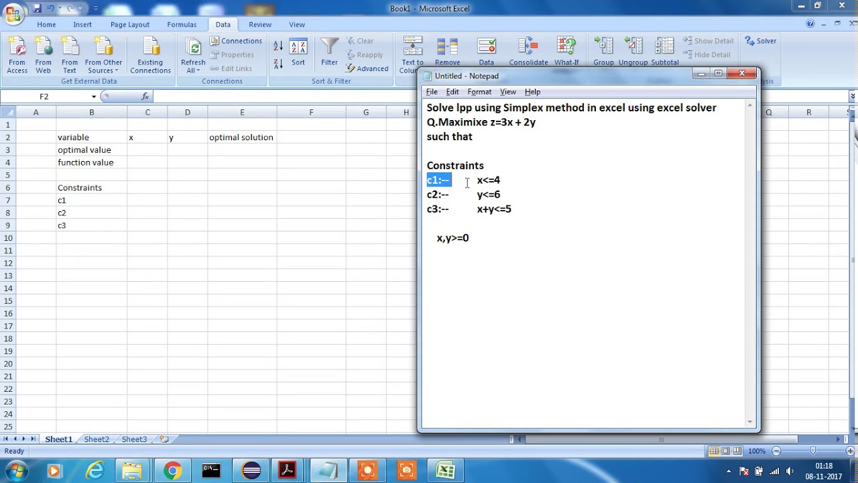Click Properties in Connections group
This screenshot has width=858, height=483.
tap(232, 55)
